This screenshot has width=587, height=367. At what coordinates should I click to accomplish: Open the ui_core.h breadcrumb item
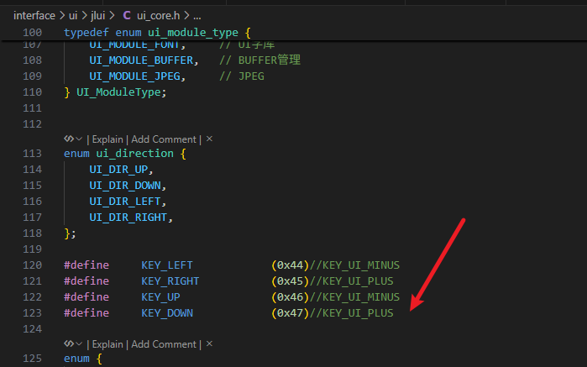pos(158,15)
